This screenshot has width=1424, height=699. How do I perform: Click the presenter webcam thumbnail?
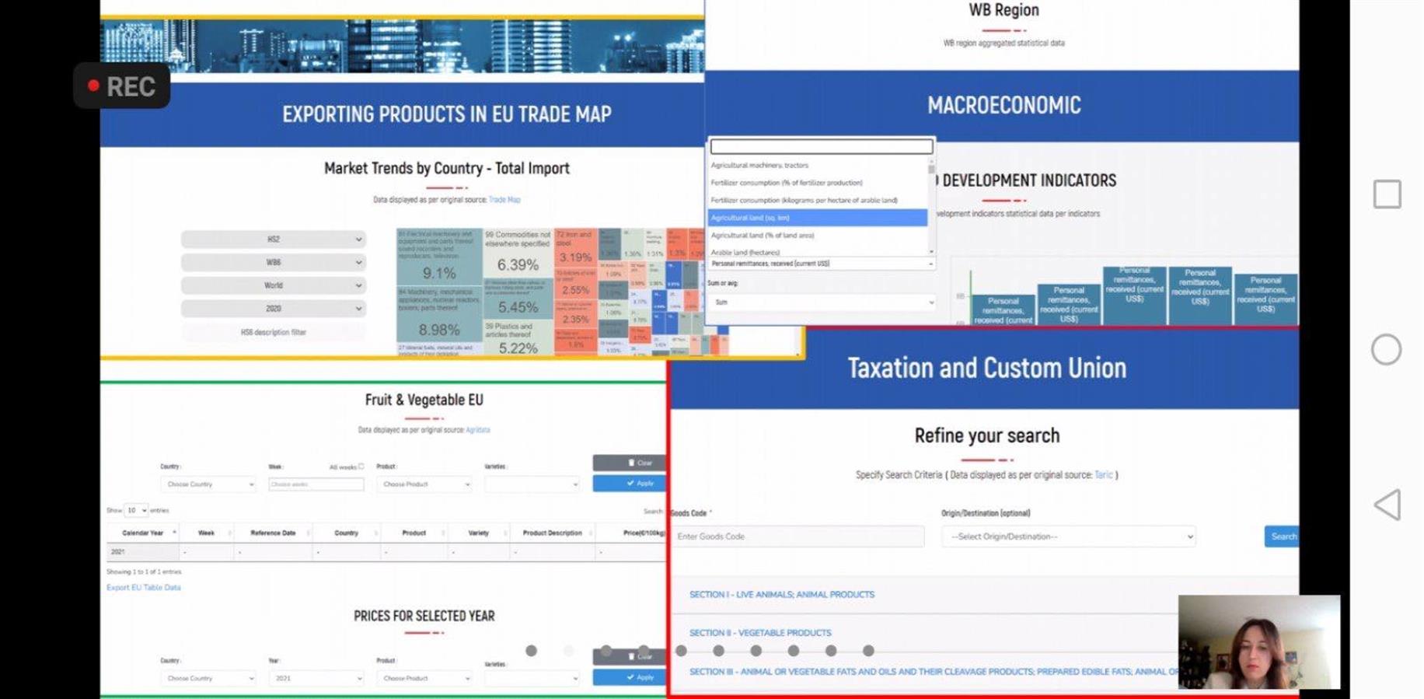[x=1259, y=642]
